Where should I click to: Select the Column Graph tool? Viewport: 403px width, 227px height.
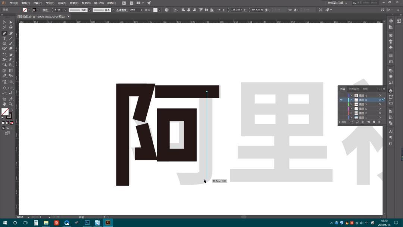point(11,82)
